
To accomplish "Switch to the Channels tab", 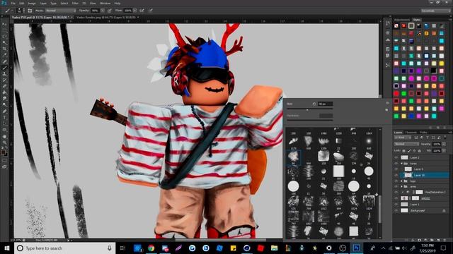I will pyautogui.click(x=411, y=133).
